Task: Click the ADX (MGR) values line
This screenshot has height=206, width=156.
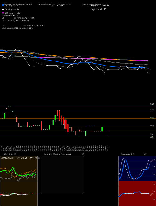Action: point(23,26)
